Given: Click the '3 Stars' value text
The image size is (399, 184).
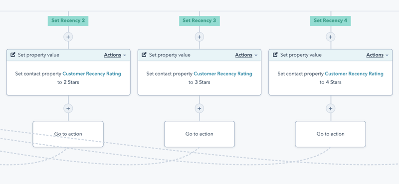Looking at the screenshot, I should coord(202,82).
